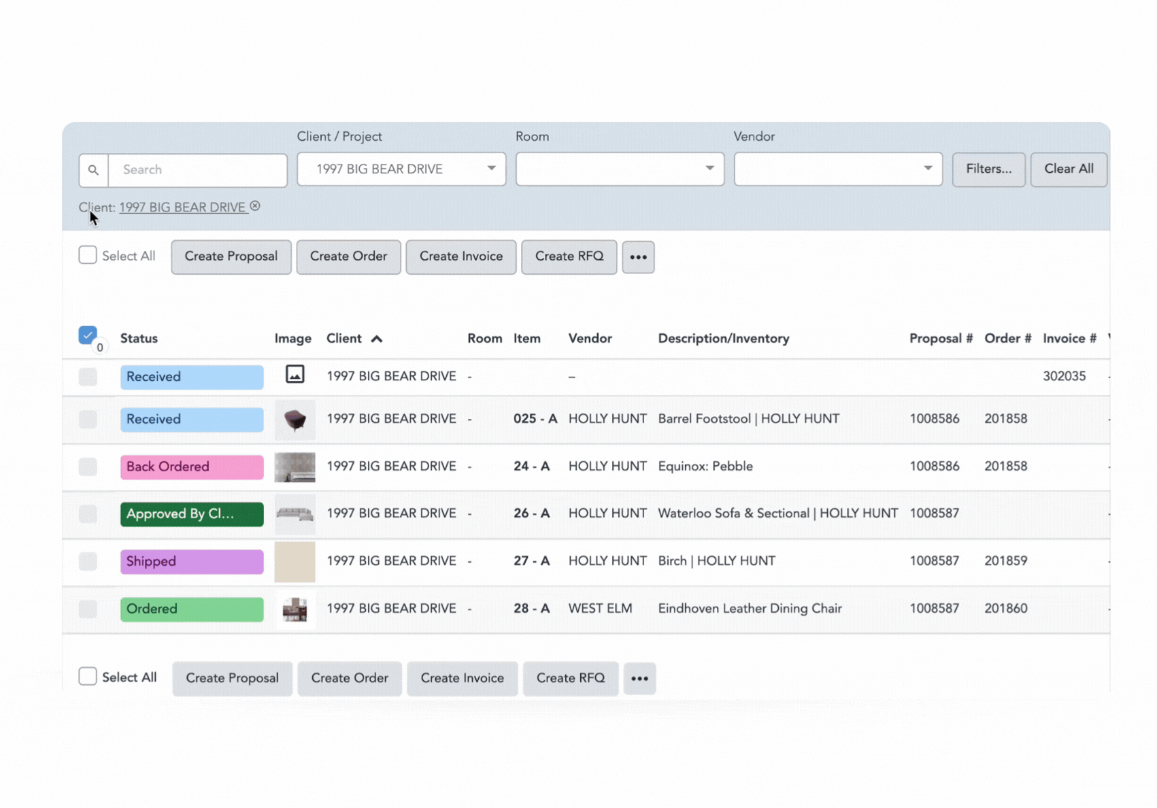
Task: Open Eindhoven Leather Dining Chair thumbnail
Action: click(x=295, y=609)
